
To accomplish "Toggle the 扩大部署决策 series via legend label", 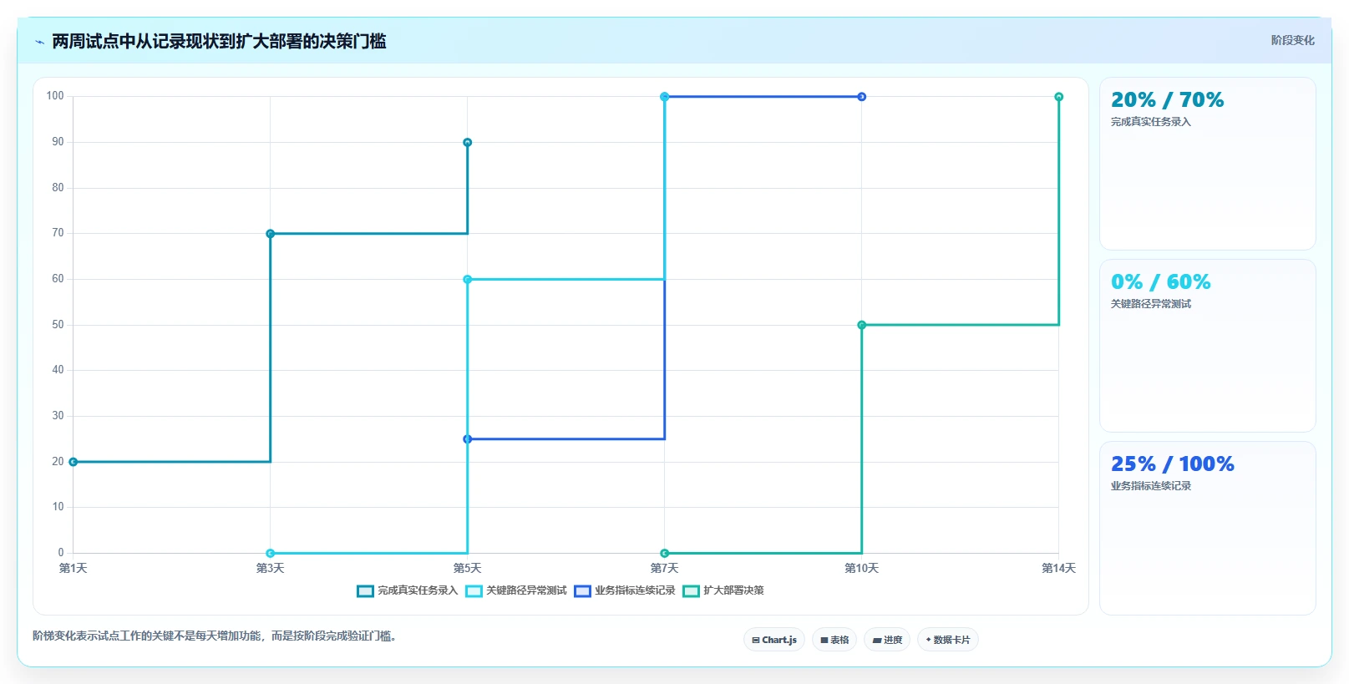I will tap(733, 590).
